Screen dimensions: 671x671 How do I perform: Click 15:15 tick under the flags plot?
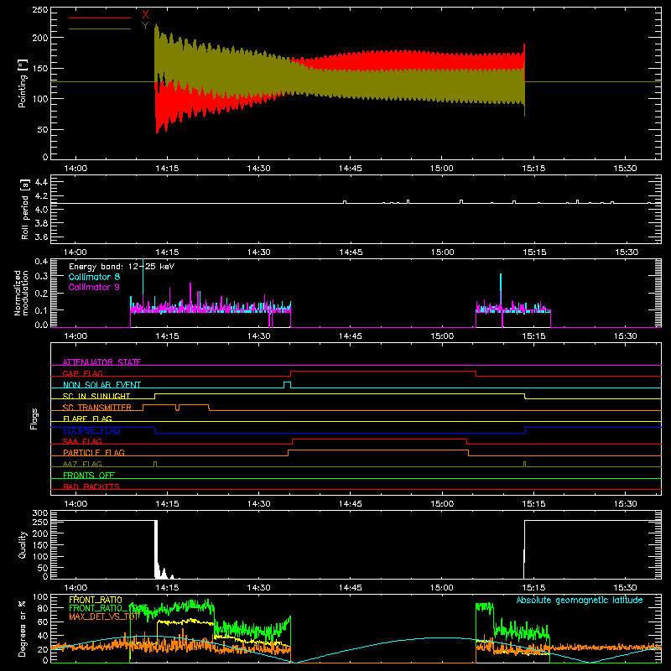point(533,504)
